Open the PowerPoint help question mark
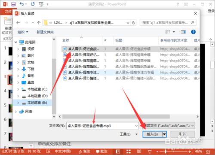Screen dimensions: 215x155 [x=178, y=4]
